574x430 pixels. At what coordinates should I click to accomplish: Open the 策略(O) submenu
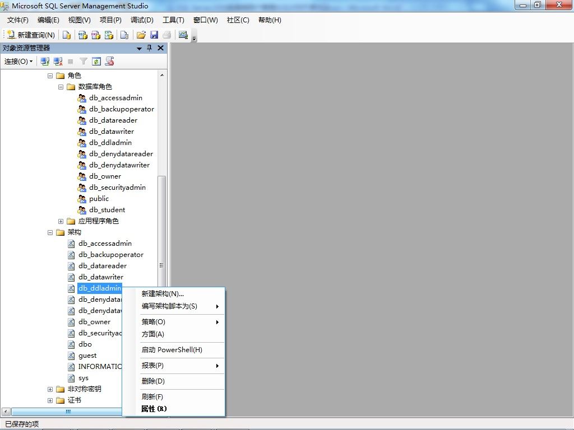(173, 322)
